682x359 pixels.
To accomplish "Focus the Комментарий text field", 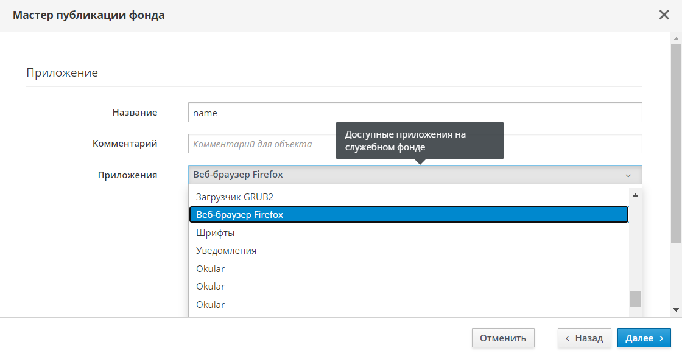I will [262, 144].
